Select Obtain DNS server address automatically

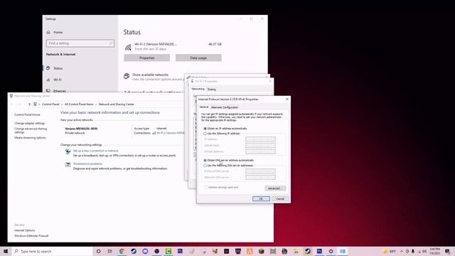click(205, 160)
